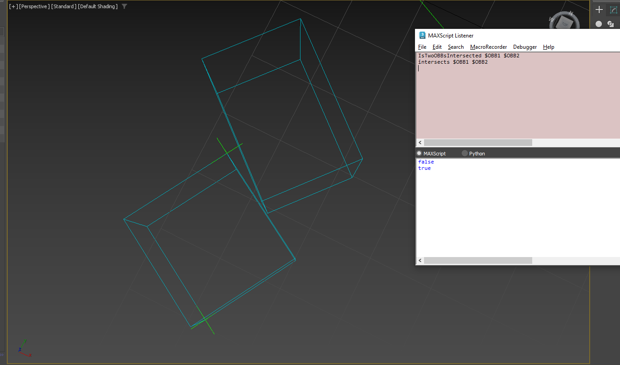The image size is (620, 365).
Task: Open the Search menu in the Listener
Action: click(456, 47)
